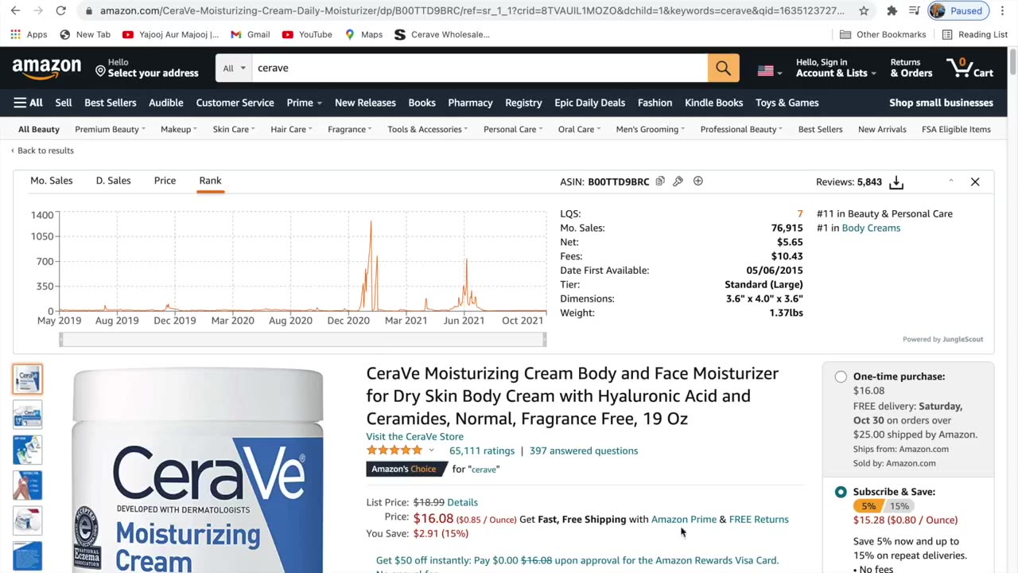Image resolution: width=1018 pixels, height=573 pixels.
Task: Open 65,111 ratings link
Action: point(482,450)
